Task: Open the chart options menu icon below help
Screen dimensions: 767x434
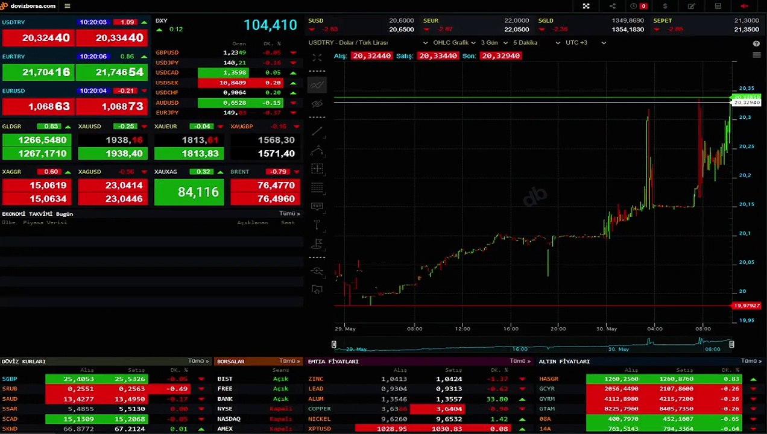Action: click(756, 55)
